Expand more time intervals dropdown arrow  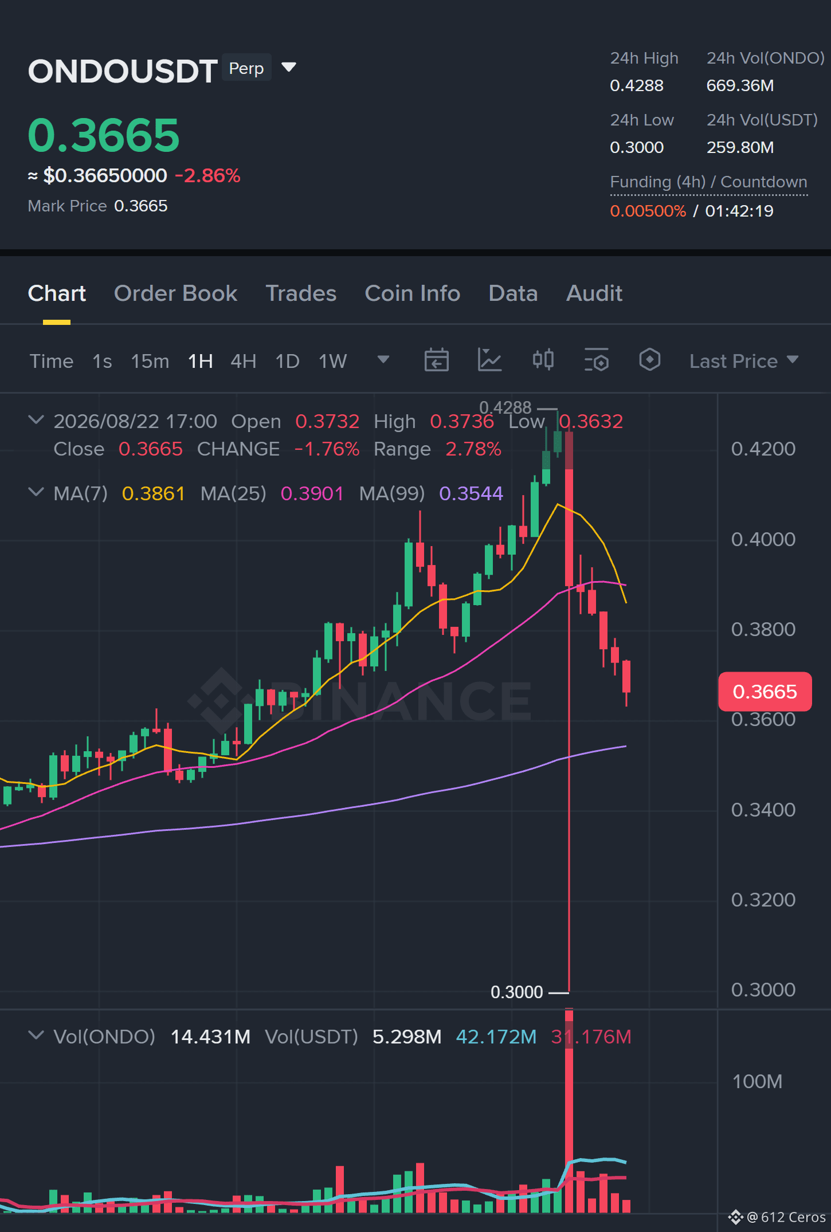pos(383,360)
